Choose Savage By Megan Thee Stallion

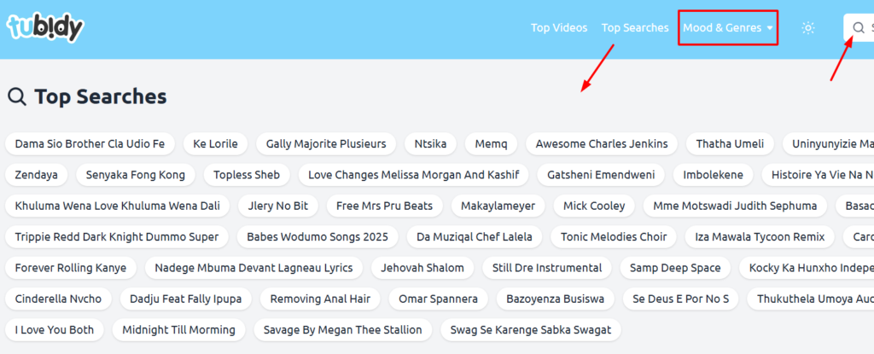(x=342, y=329)
